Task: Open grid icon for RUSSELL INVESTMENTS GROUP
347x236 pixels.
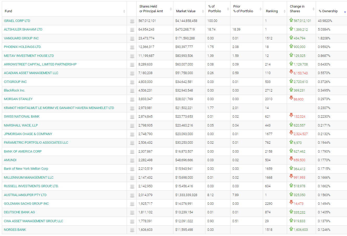Action: pos(132,186)
